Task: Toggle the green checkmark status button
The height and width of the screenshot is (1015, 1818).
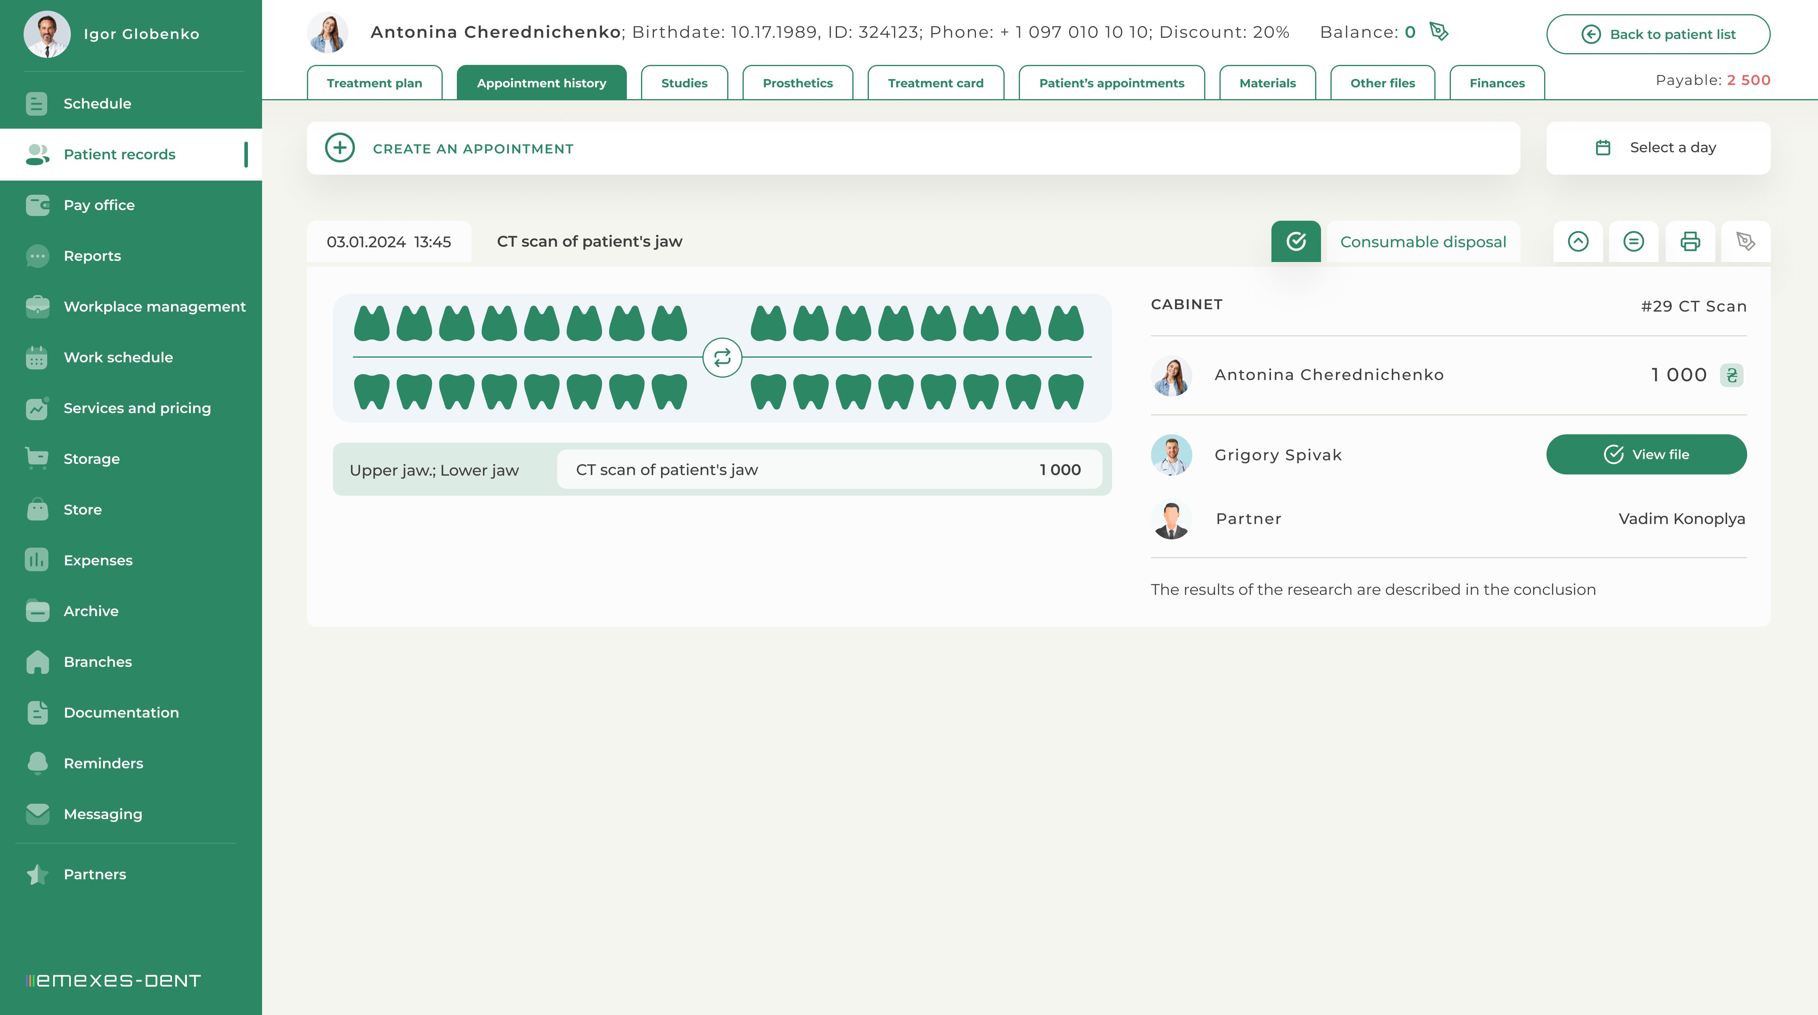Action: pyautogui.click(x=1296, y=242)
